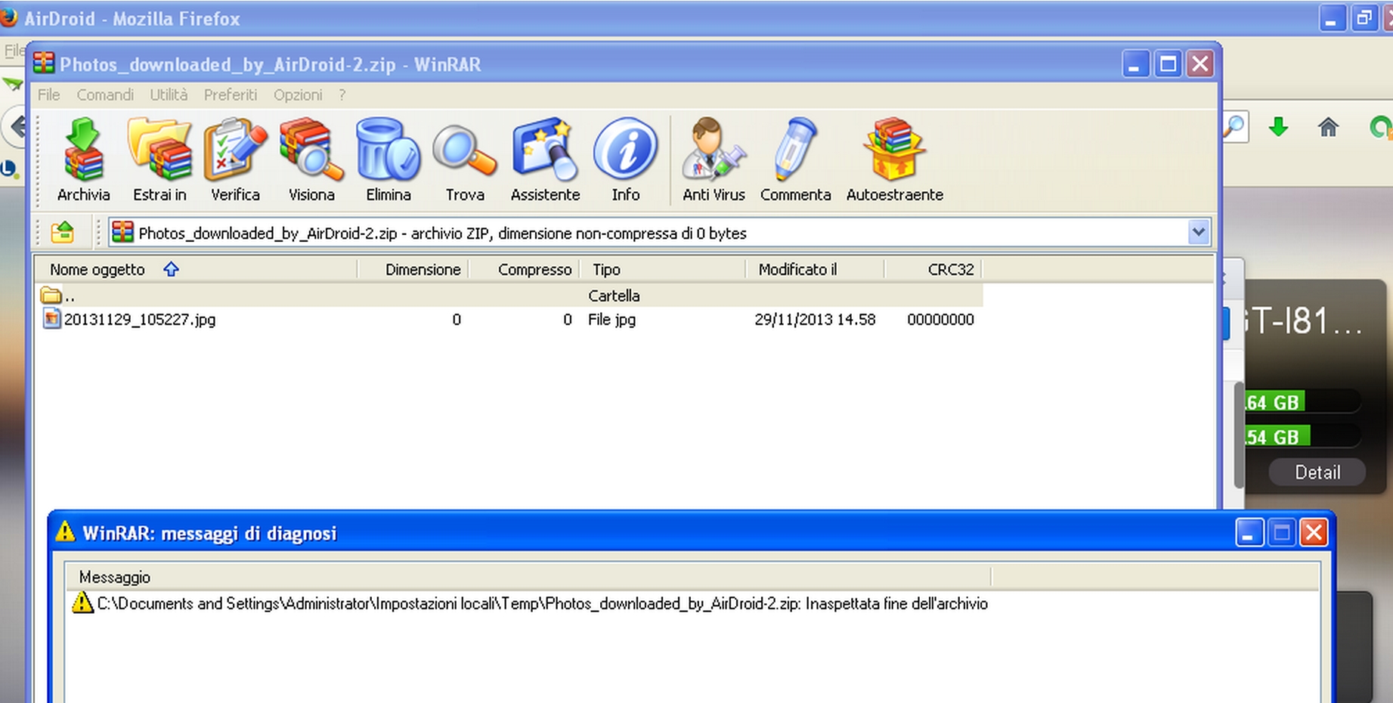1393x703 pixels.
Task: Maximize the WinRAR window
Action: (x=1168, y=63)
